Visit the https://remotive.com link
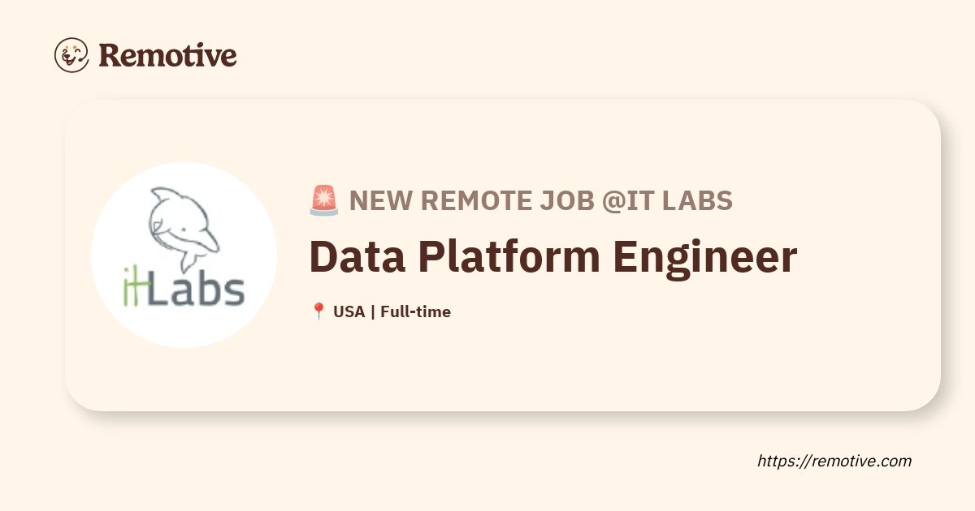This screenshot has width=975, height=511. (x=834, y=461)
